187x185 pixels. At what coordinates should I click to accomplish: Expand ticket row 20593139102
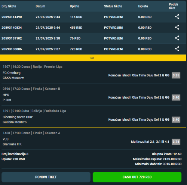coord(93,38)
